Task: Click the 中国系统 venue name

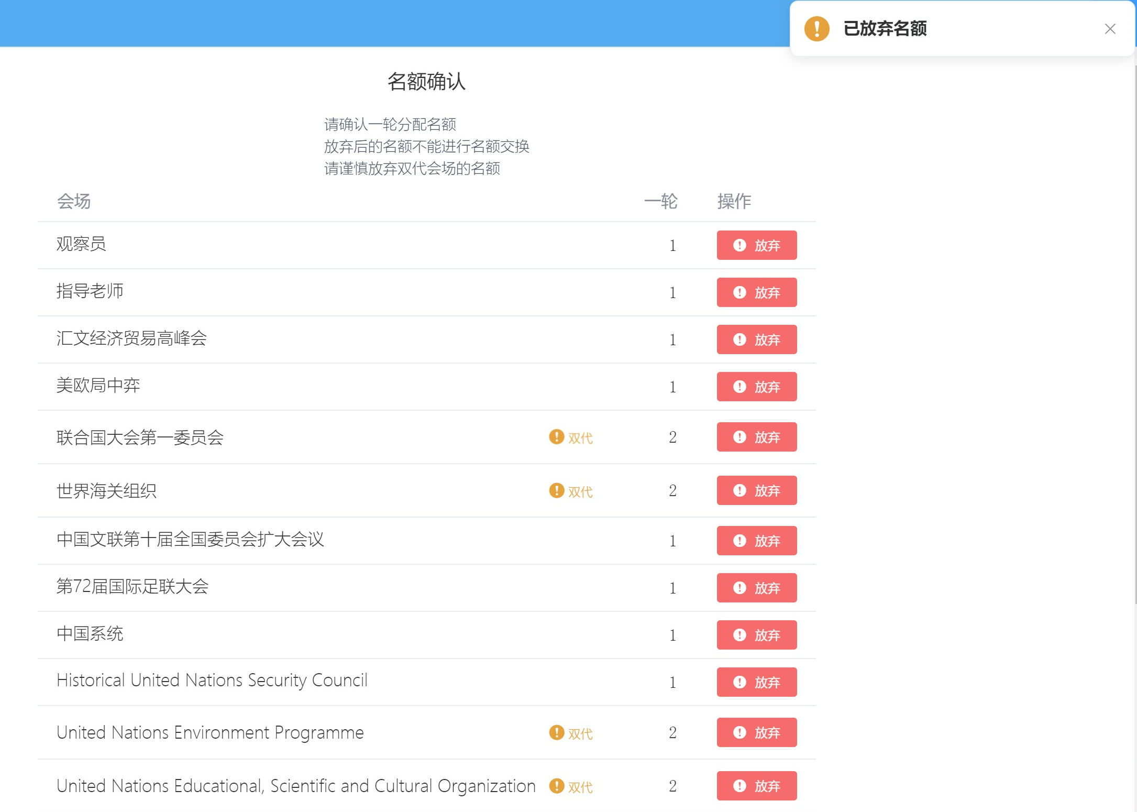Action: click(90, 634)
